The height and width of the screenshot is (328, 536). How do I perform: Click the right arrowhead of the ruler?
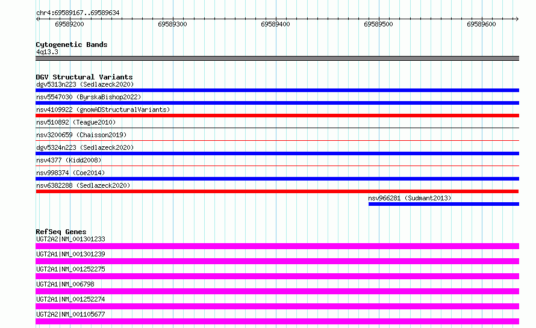[x=517, y=19]
